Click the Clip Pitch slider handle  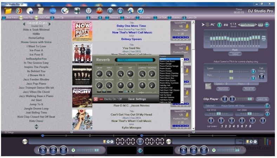pyautogui.click(x=218, y=114)
